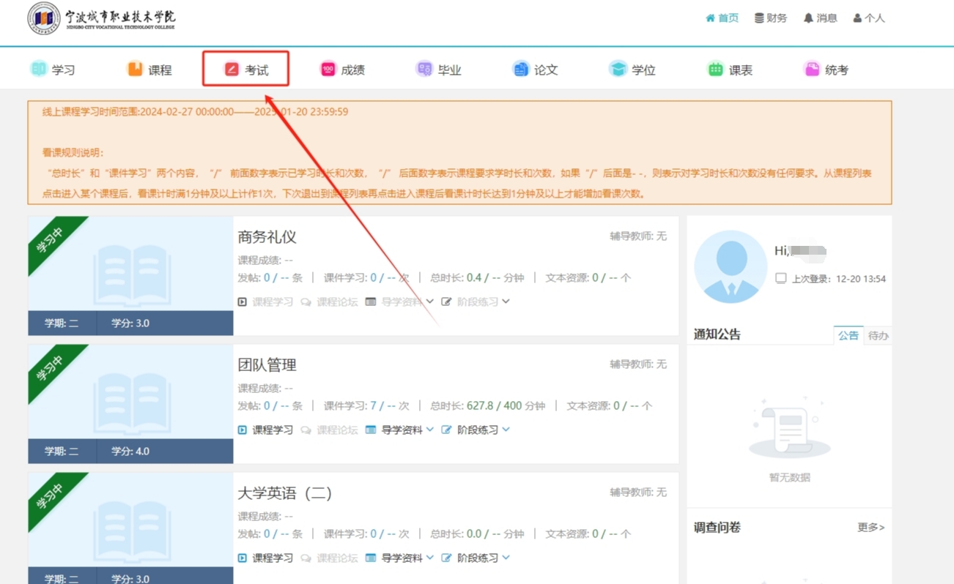The image size is (954, 584).
Task: Expand 阶段练习 dropdown under 团队管理
Action: (x=476, y=430)
